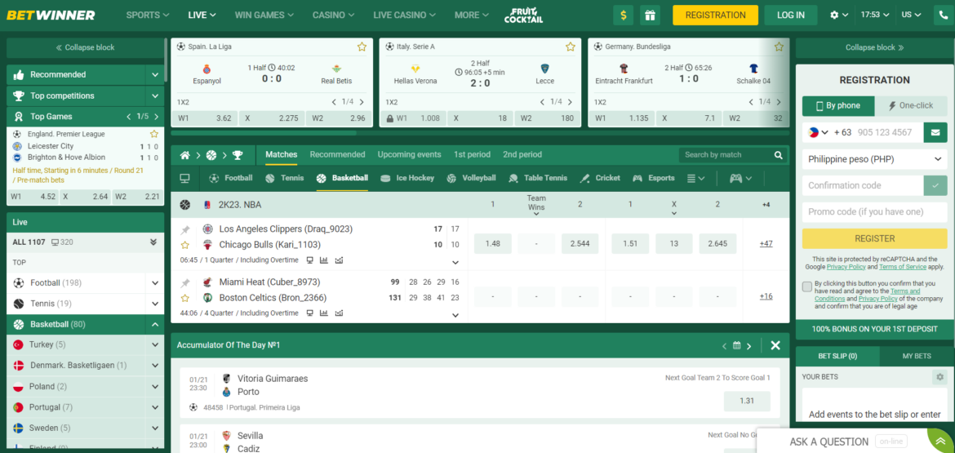Click the BetWinner logo

(51, 16)
